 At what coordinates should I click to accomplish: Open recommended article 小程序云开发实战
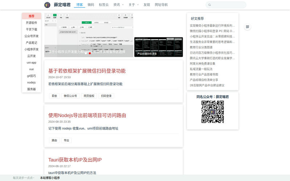(x=212, y=37)
